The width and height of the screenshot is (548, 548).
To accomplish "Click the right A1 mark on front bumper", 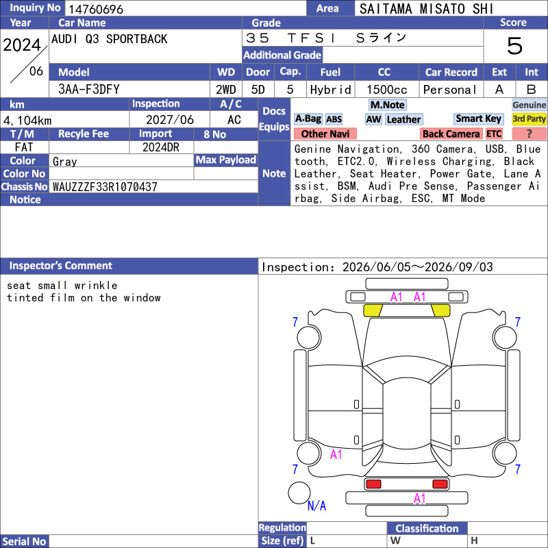I will click(420, 297).
